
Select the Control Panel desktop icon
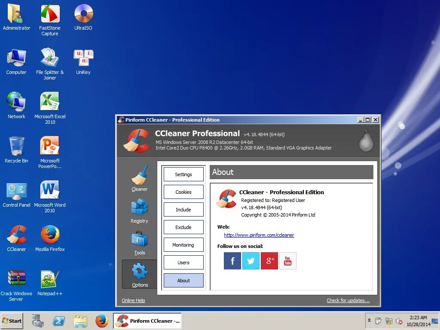pyautogui.click(x=16, y=194)
